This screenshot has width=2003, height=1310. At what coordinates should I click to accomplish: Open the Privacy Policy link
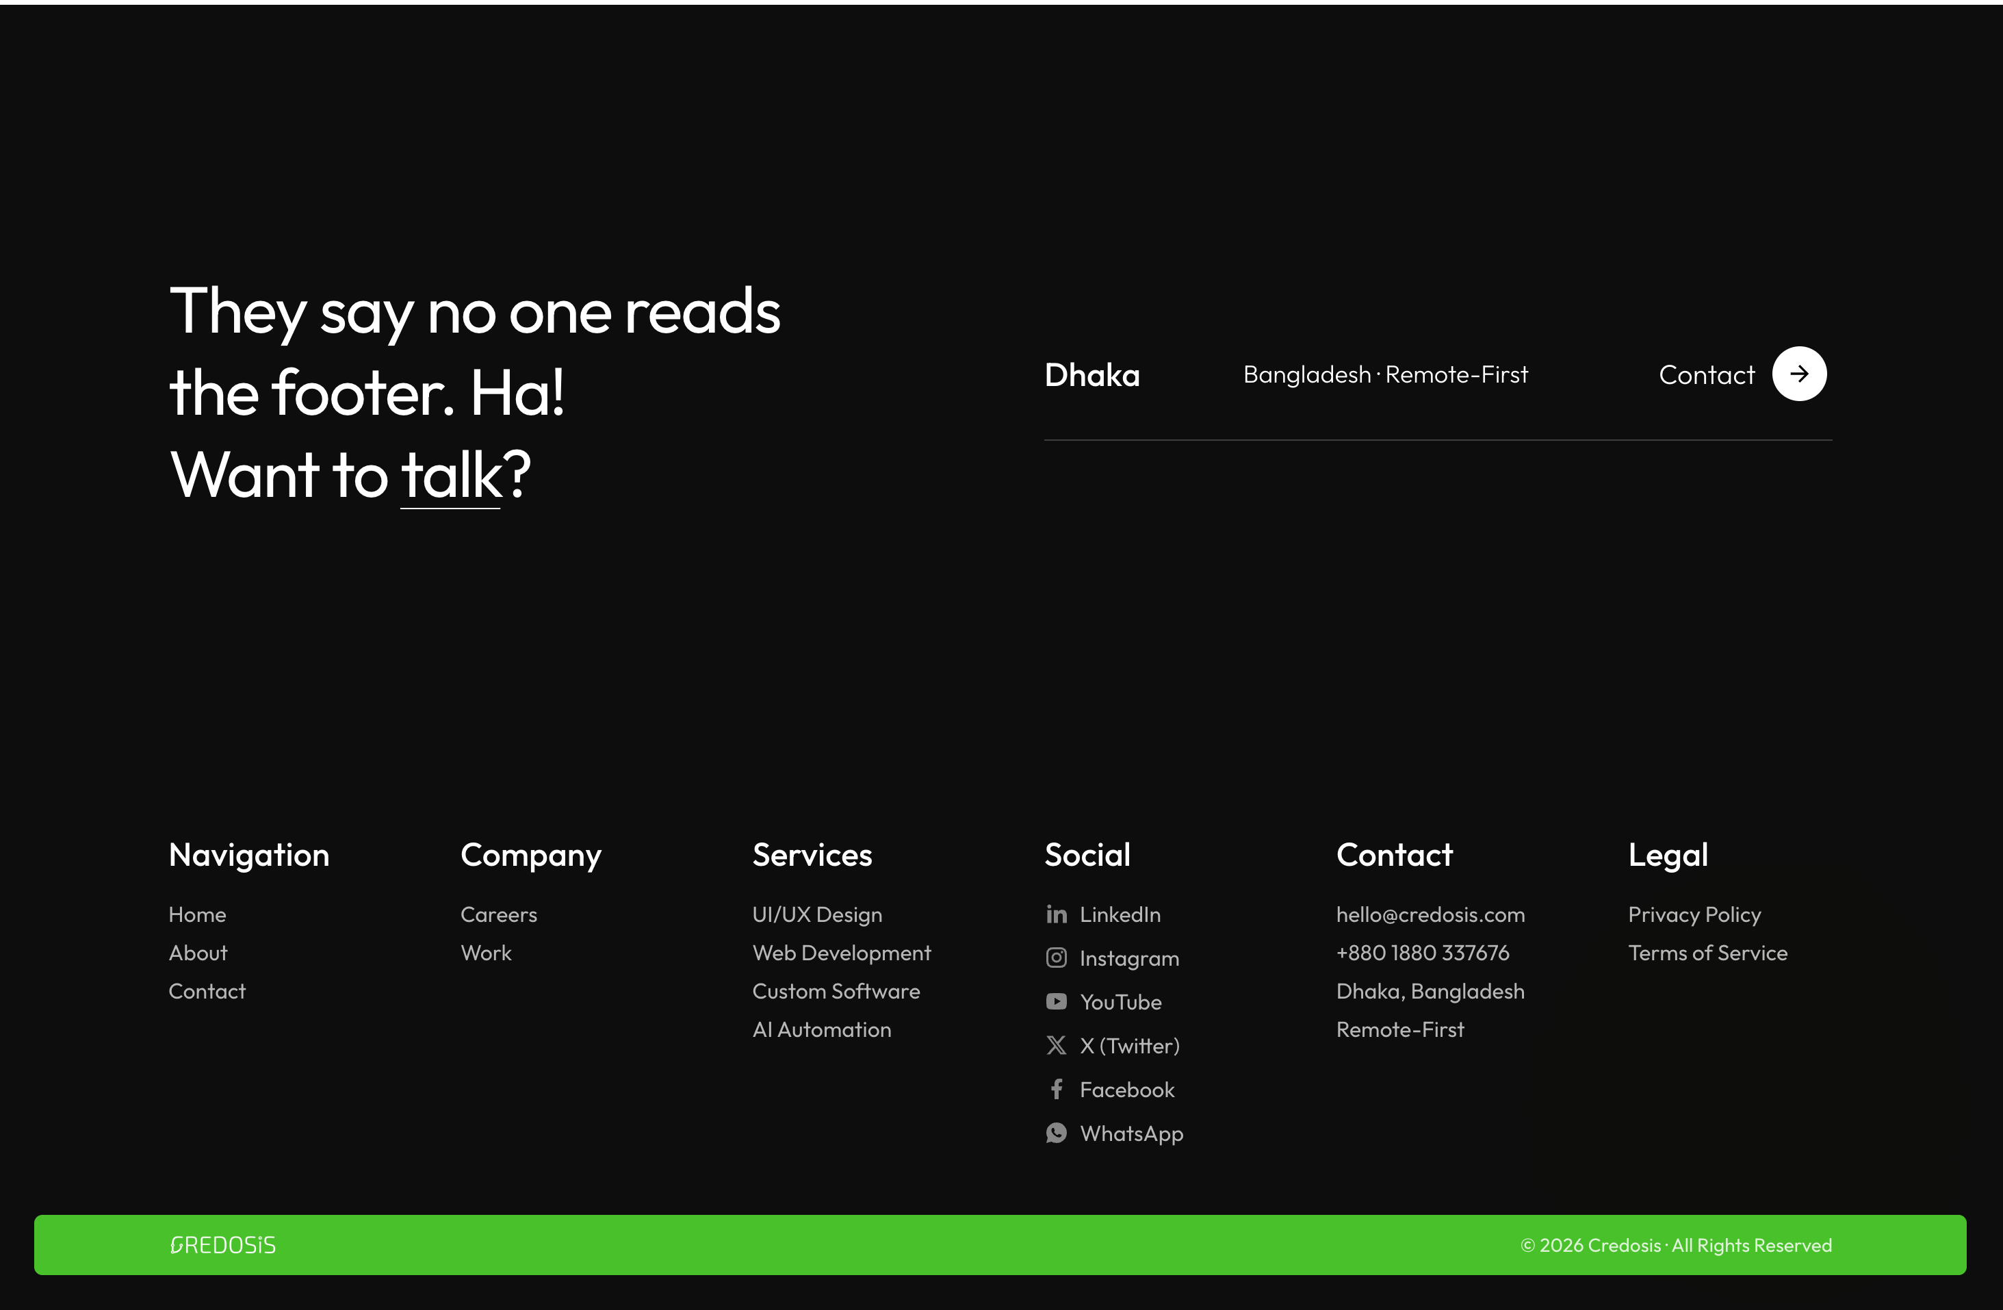[x=1695, y=914]
